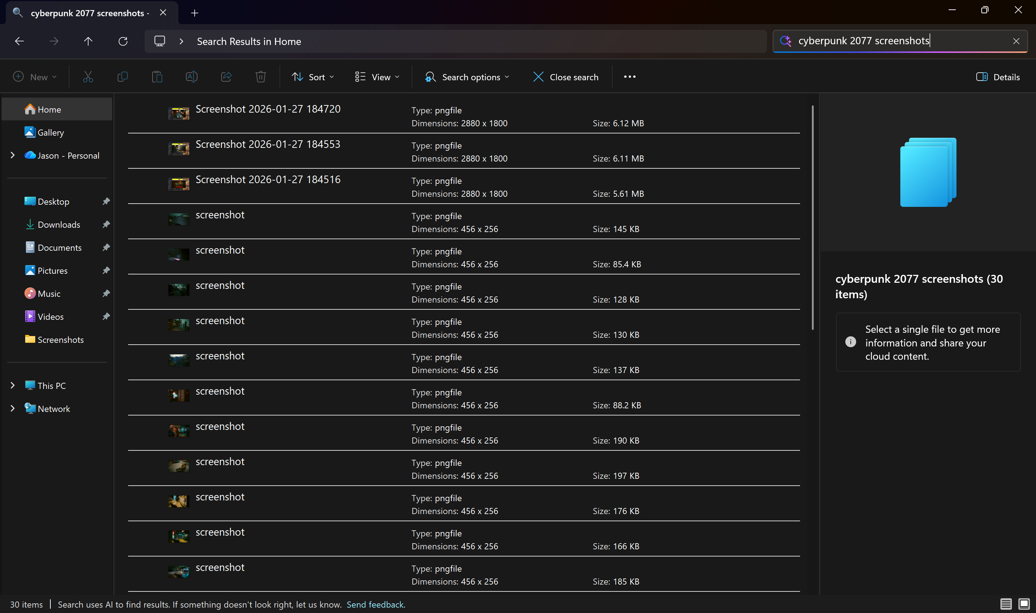Click the Rename icon in toolbar
This screenshot has width=1036, height=613.
[x=192, y=77]
